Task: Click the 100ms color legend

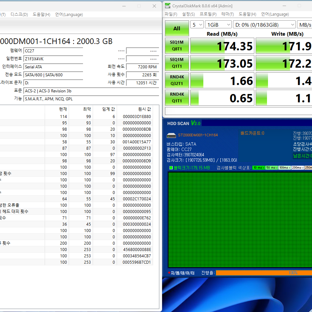Action: click(x=285, y=168)
